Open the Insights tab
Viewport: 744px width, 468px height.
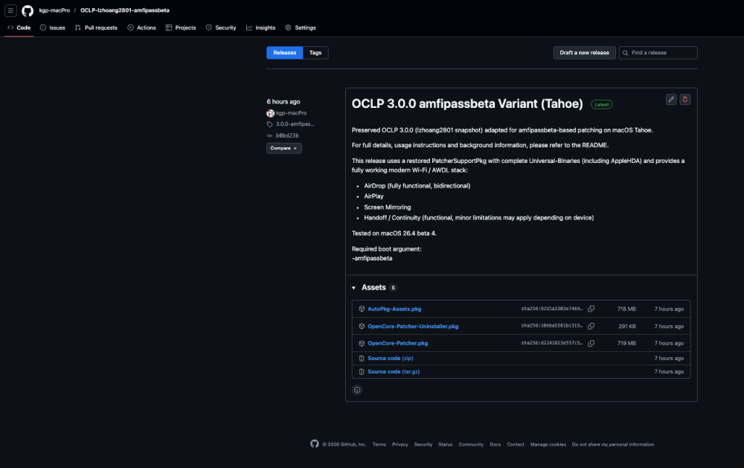tap(260, 28)
